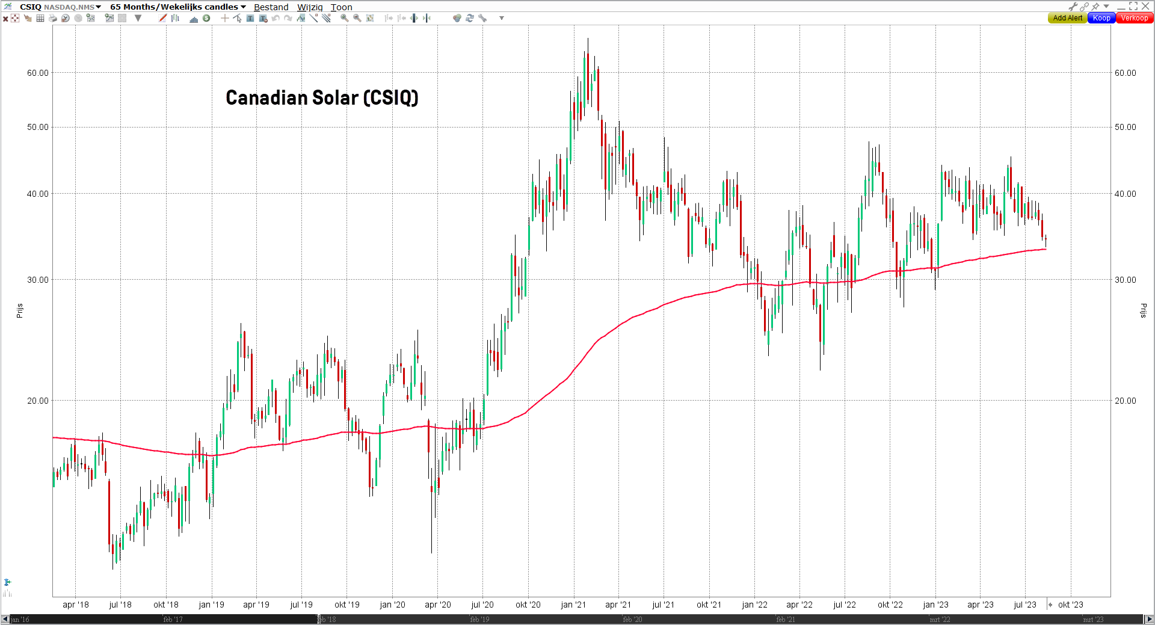Click the fit chart to window icon
The width and height of the screenshot is (1155, 625).
(x=370, y=18)
